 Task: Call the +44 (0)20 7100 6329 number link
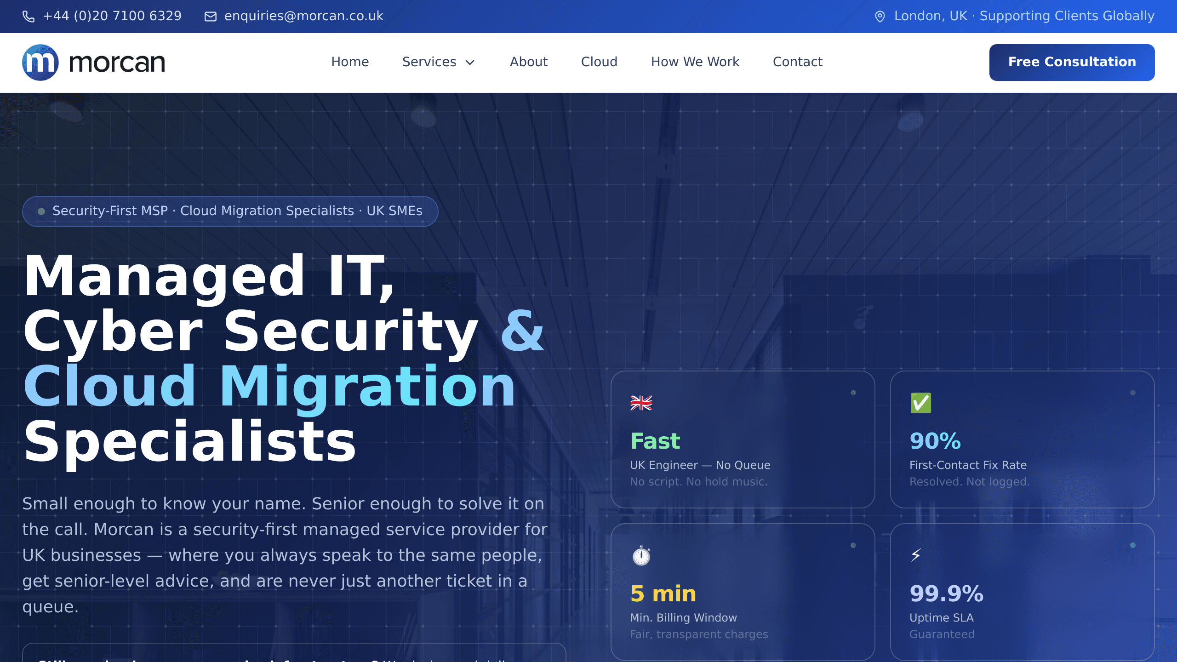(112, 16)
